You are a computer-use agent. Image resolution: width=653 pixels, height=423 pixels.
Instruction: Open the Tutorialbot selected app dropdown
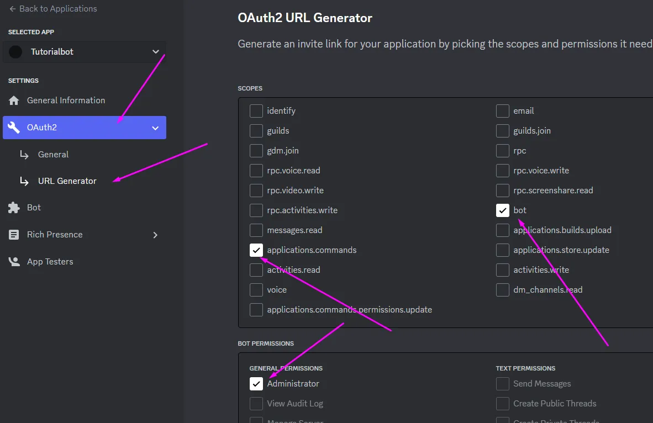(x=85, y=51)
